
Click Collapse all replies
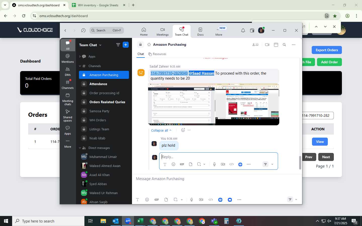(x=161, y=130)
